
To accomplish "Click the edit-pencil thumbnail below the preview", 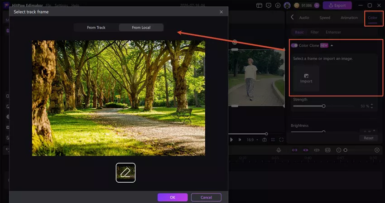I will tap(125, 173).
